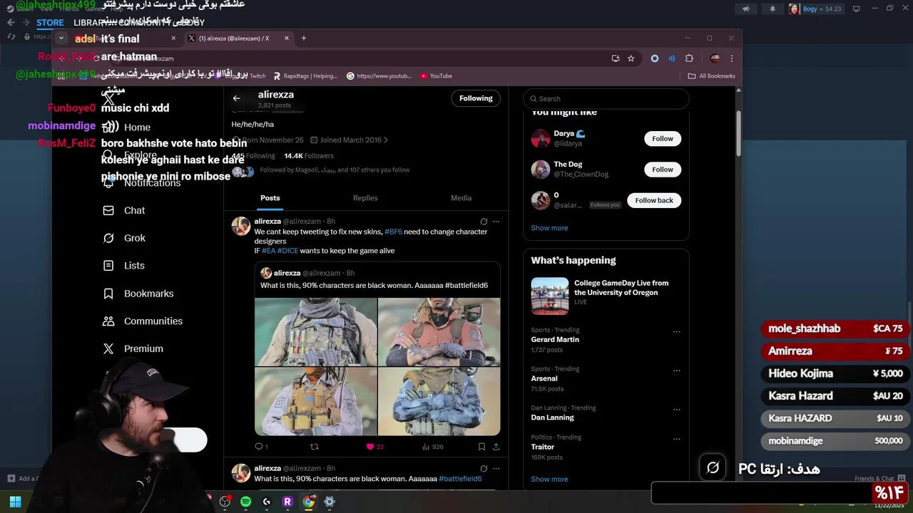Open College GameDay Live thumbnail

click(550, 296)
